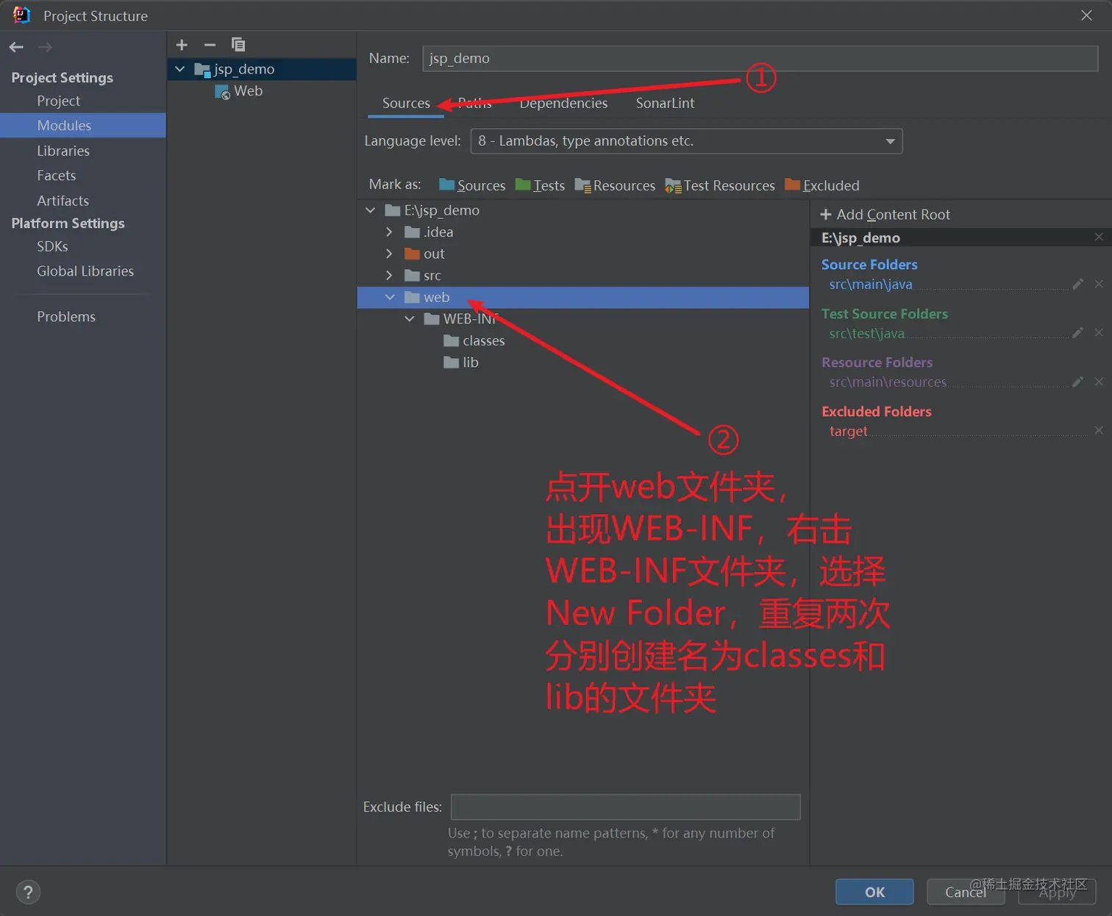Mark folder as Test Resources
Image resolution: width=1112 pixels, height=916 pixels.
(x=720, y=185)
